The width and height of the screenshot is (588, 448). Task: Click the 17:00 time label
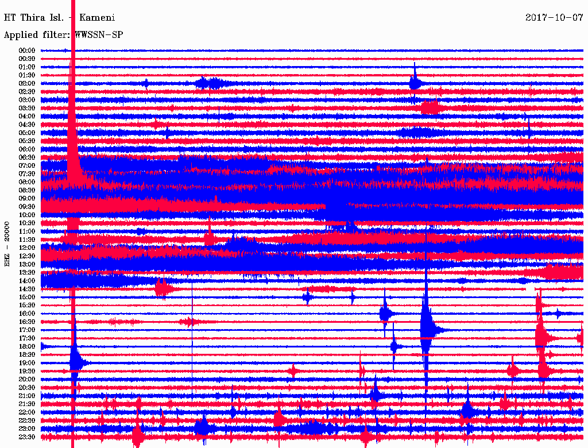[x=27, y=330]
